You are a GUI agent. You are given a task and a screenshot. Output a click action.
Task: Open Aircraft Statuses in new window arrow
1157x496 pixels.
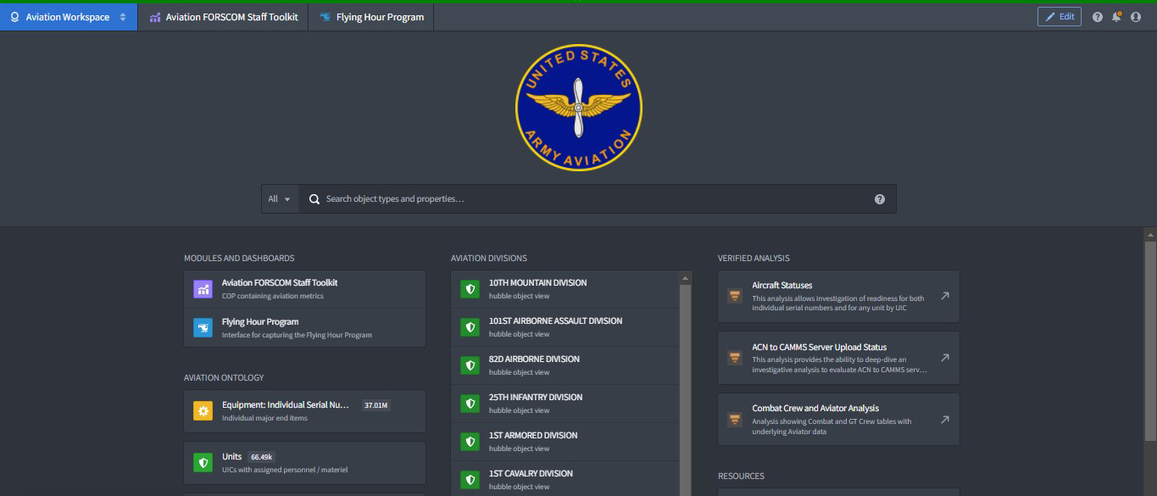click(945, 296)
